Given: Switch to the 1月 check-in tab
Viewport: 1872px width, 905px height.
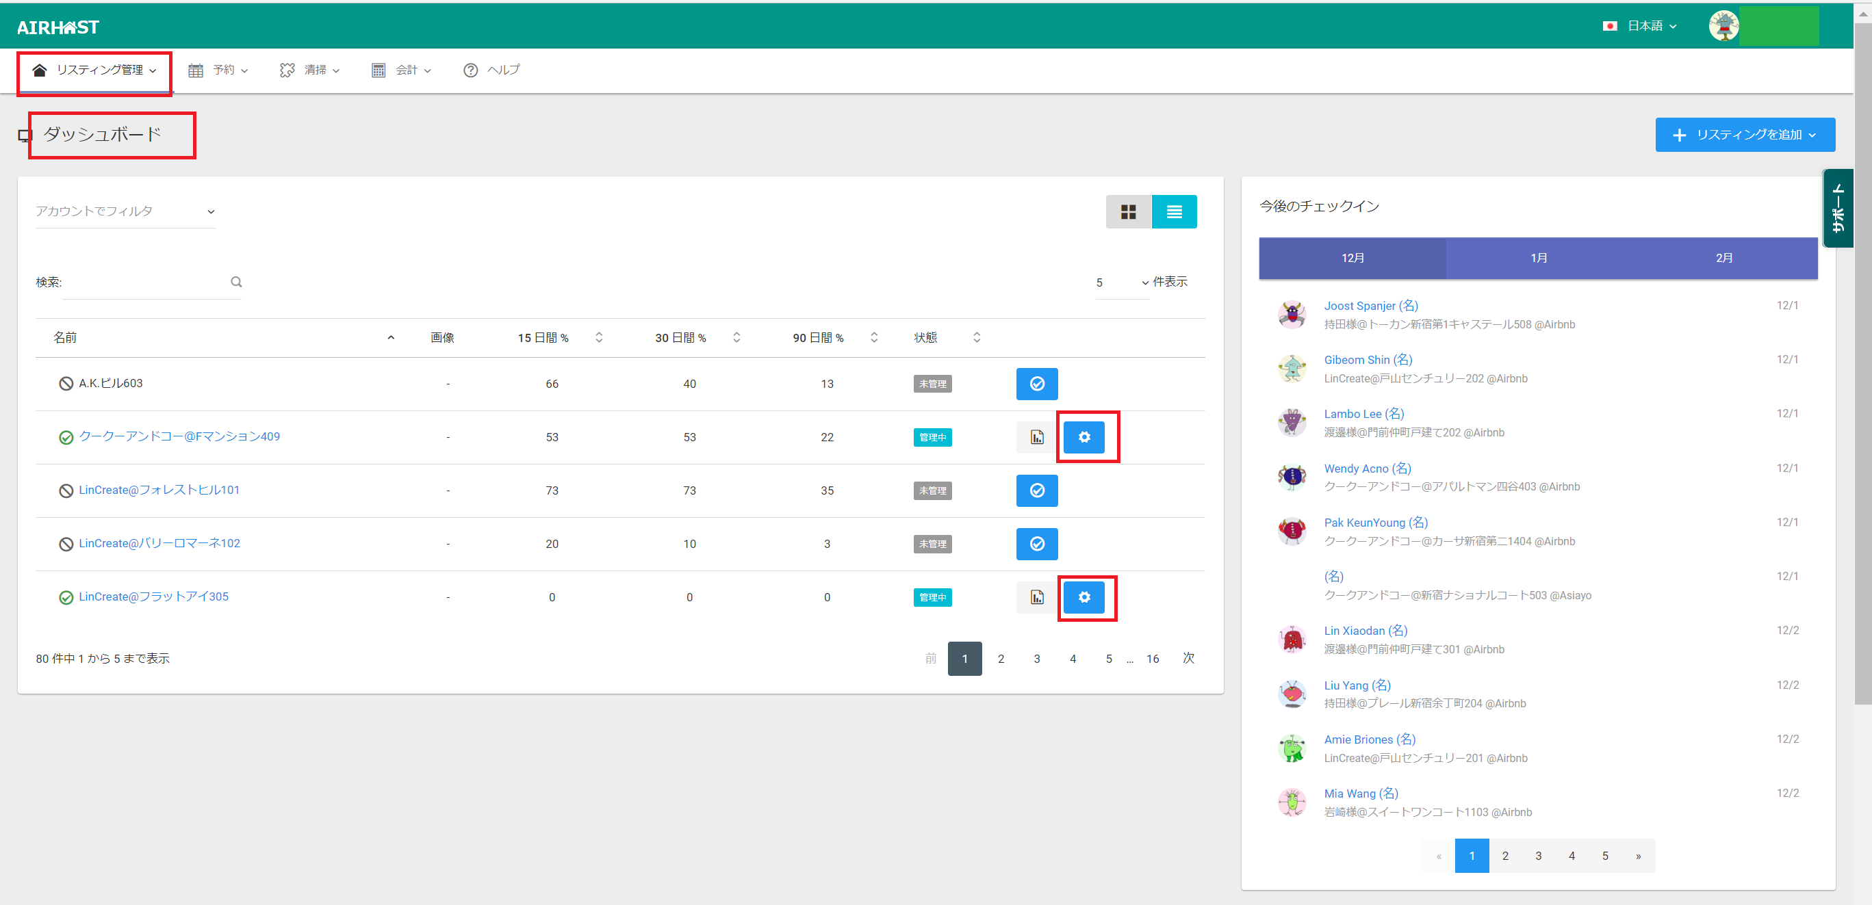Looking at the screenshot, I should click(1538, 258).
